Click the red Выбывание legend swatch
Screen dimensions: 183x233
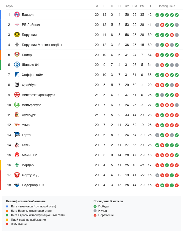[x=7, y=224]
